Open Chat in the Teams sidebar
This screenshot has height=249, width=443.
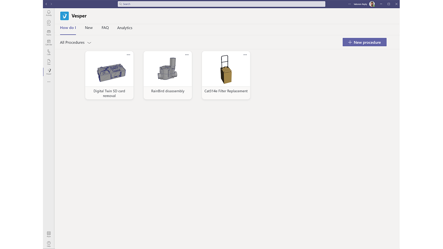click(x=49, y=23)
